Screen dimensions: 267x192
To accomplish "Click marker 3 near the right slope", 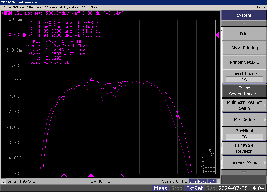I will tap(177, 114).
